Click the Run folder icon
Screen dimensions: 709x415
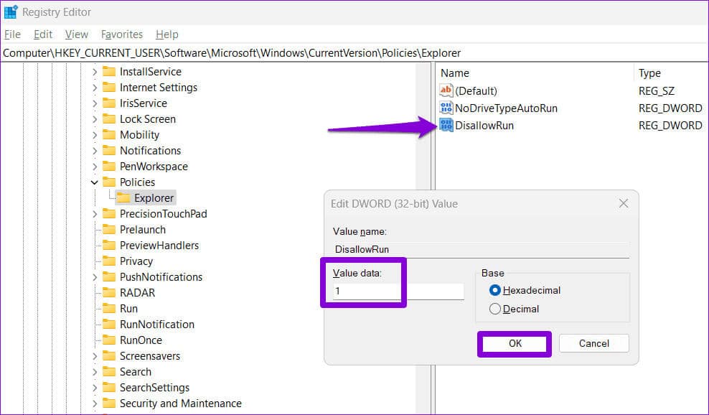coord(109,308)
